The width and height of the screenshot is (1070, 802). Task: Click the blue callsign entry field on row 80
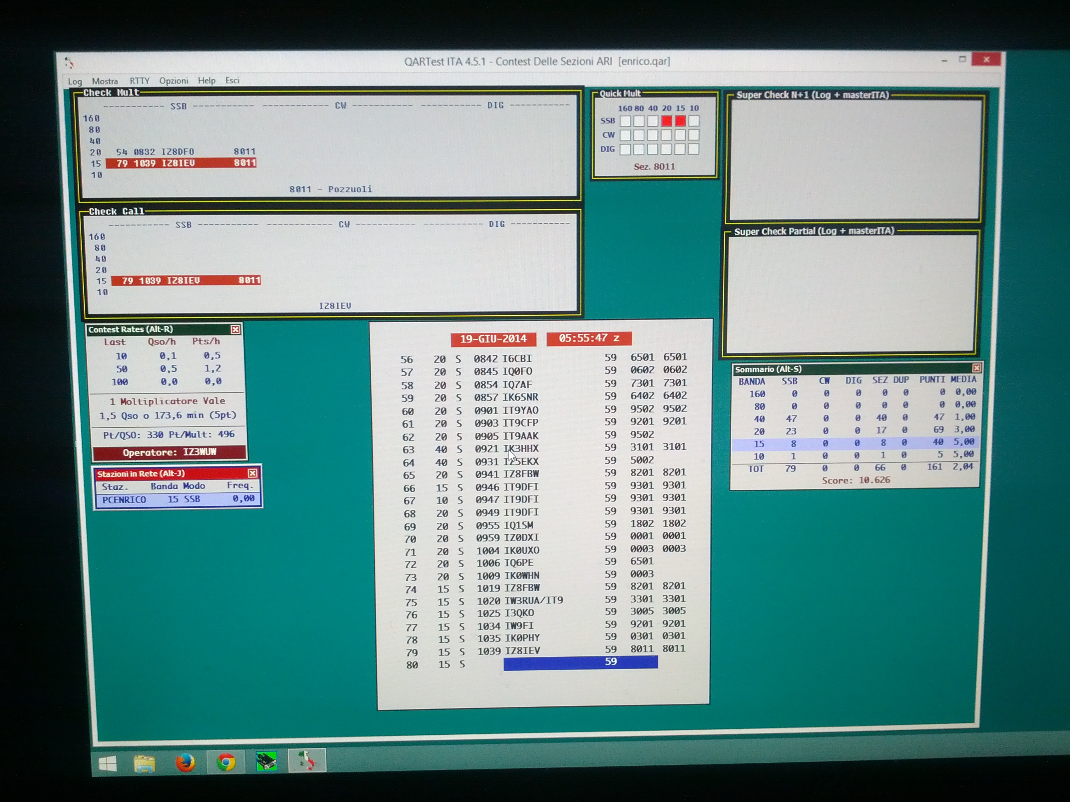(580, 662)
